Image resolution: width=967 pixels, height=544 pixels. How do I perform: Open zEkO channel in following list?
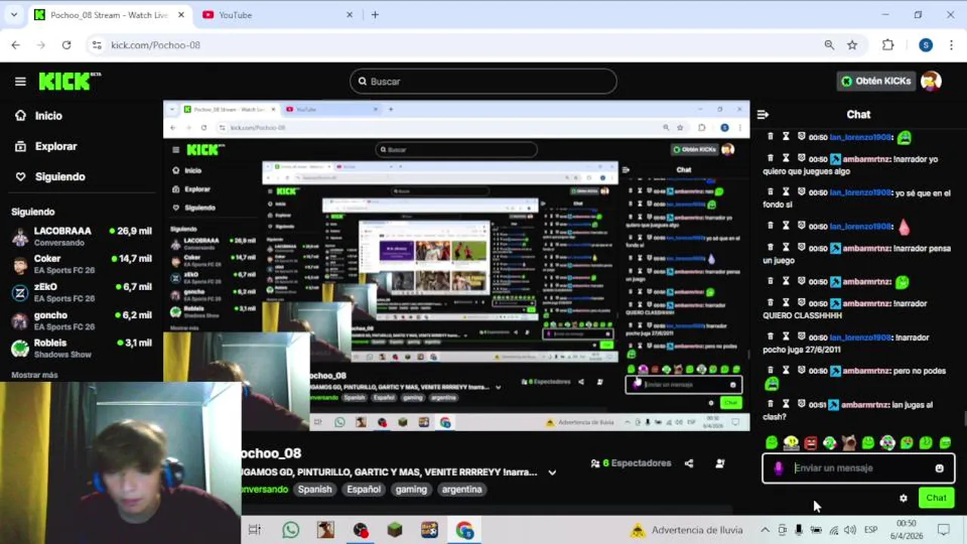click(x=82, y=292)
